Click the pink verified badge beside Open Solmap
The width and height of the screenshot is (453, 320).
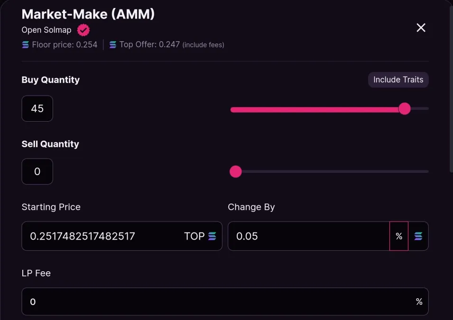[83, 30]
